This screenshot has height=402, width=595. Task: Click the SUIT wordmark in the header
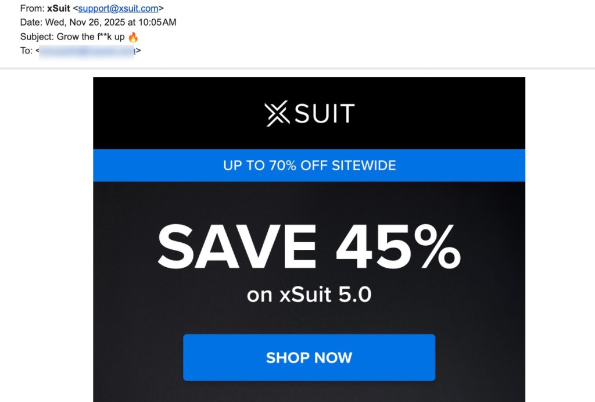tap(325, 113)
